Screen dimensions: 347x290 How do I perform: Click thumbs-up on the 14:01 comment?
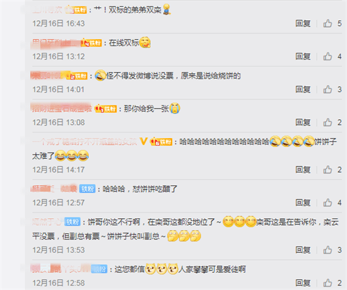pos(327,90)
